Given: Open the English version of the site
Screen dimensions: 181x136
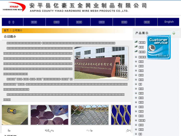Looking at the screenshot, I should 169,22.
